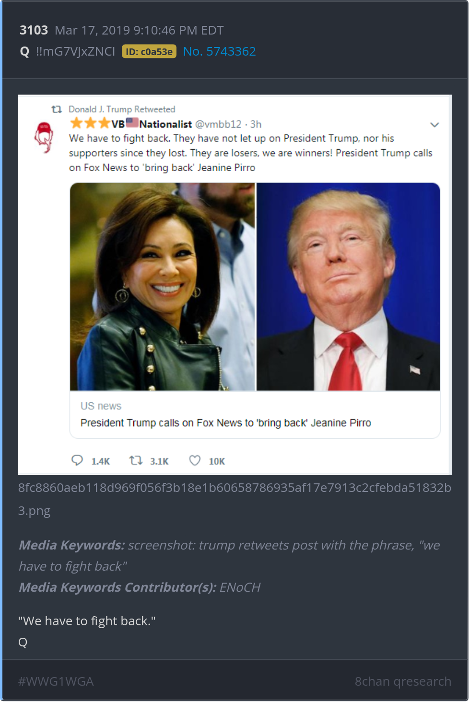
Task: Click the reply speech bubble icon
Action: tap(77, 460)
